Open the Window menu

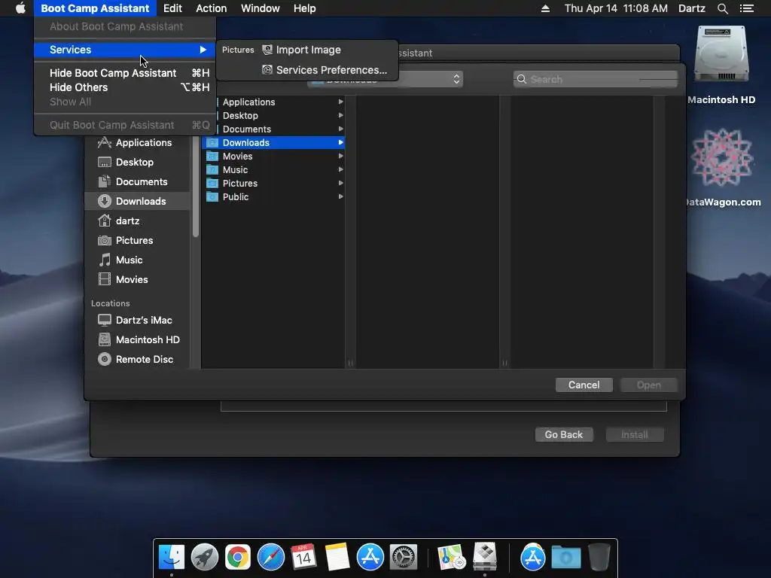pos(260,8)
